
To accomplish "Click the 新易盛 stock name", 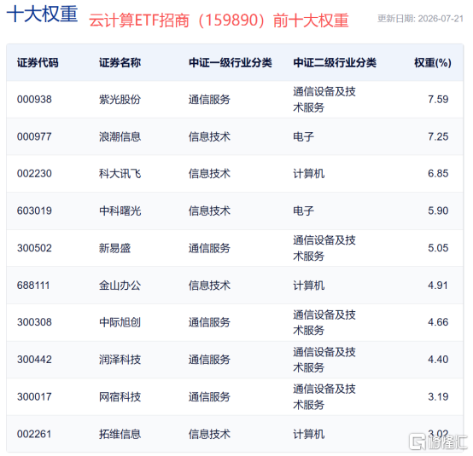I will tap(114, 248).
